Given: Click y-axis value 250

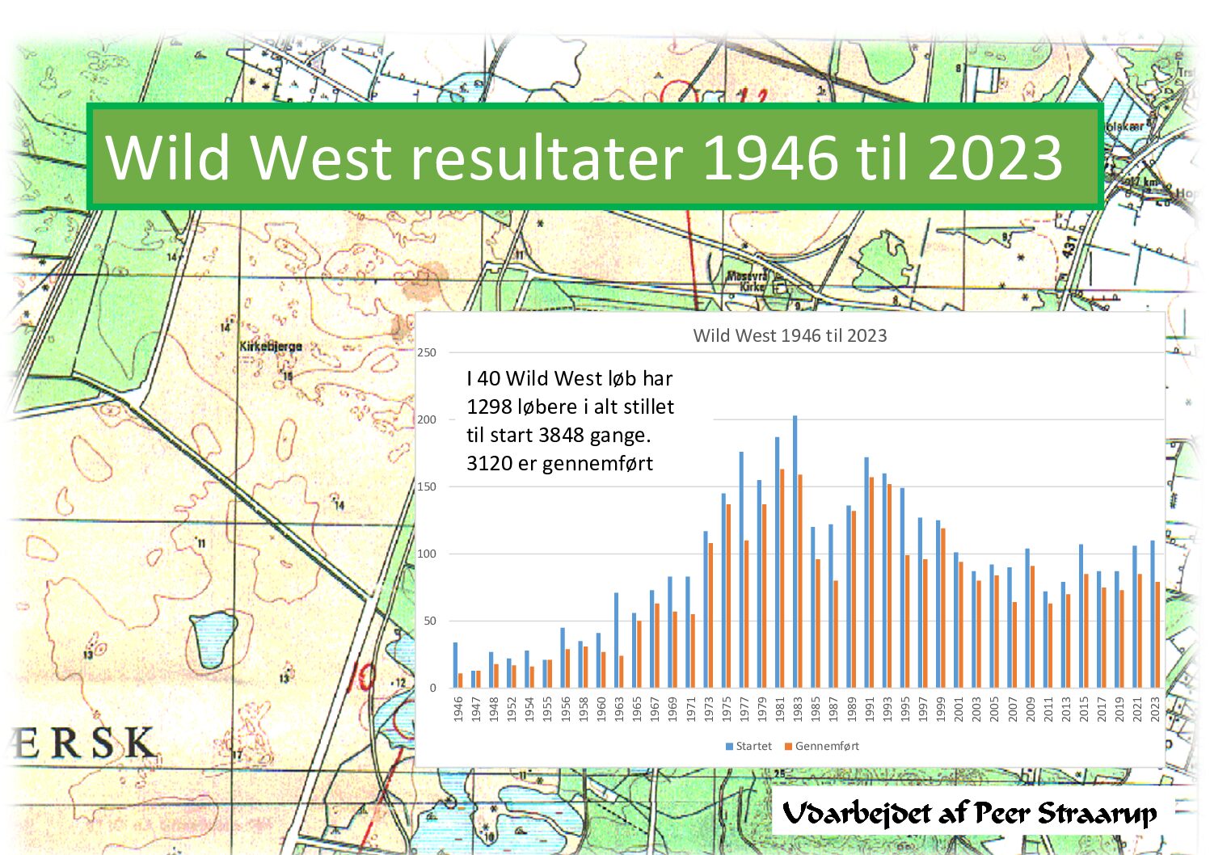Looking at the screenshot, I should pyautogui.click(x=427, y=352).
